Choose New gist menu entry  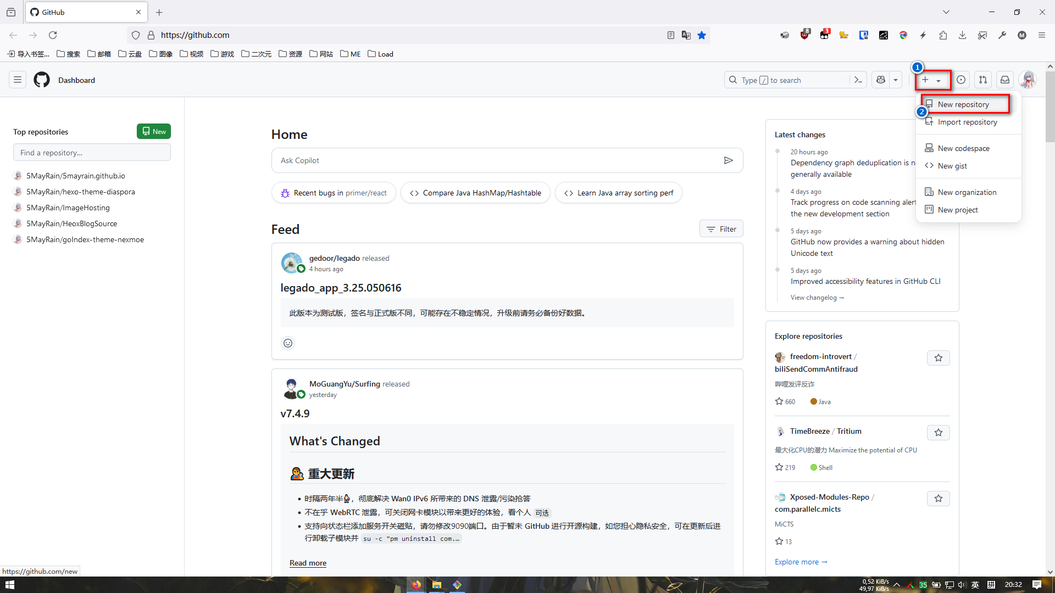[x=952, y=166]
